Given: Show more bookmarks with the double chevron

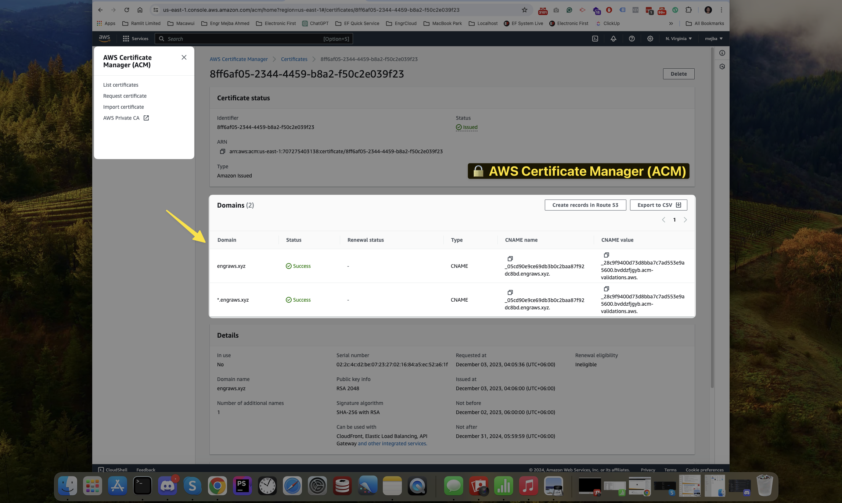Looking at the screenshot, I should coord(671,24).
